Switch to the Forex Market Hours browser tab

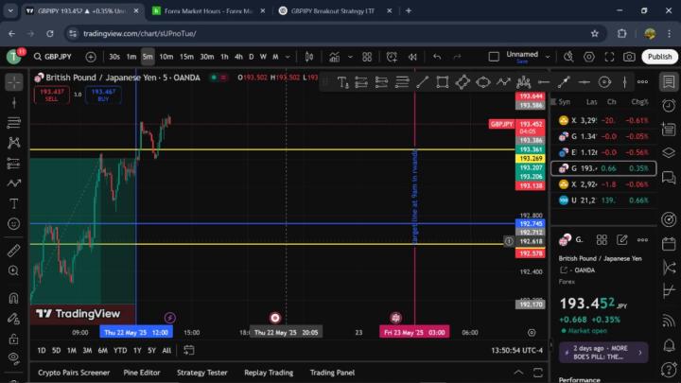pos(208,10)
